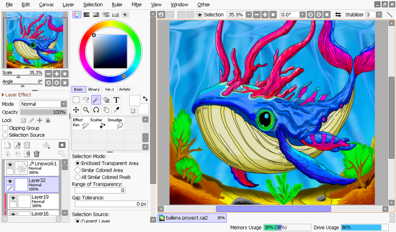Swap foreground and background colors arrow
Image resolution: width=396 pixels, height=232 pixels.
[x=145, y=98]
